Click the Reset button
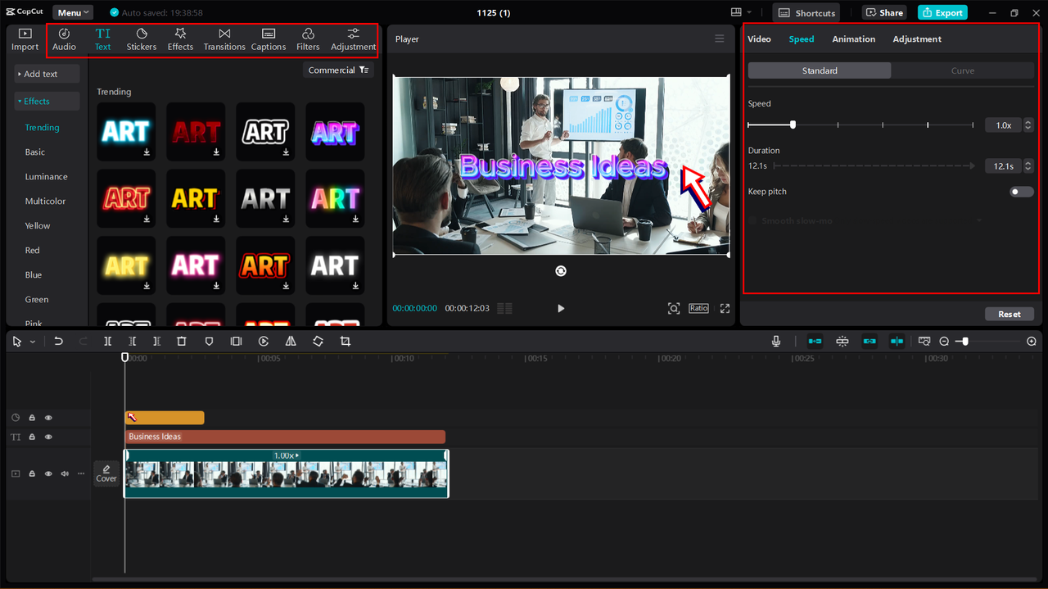The width and height of the screenshot is (1048, 589). click(x=1010, y=314)
